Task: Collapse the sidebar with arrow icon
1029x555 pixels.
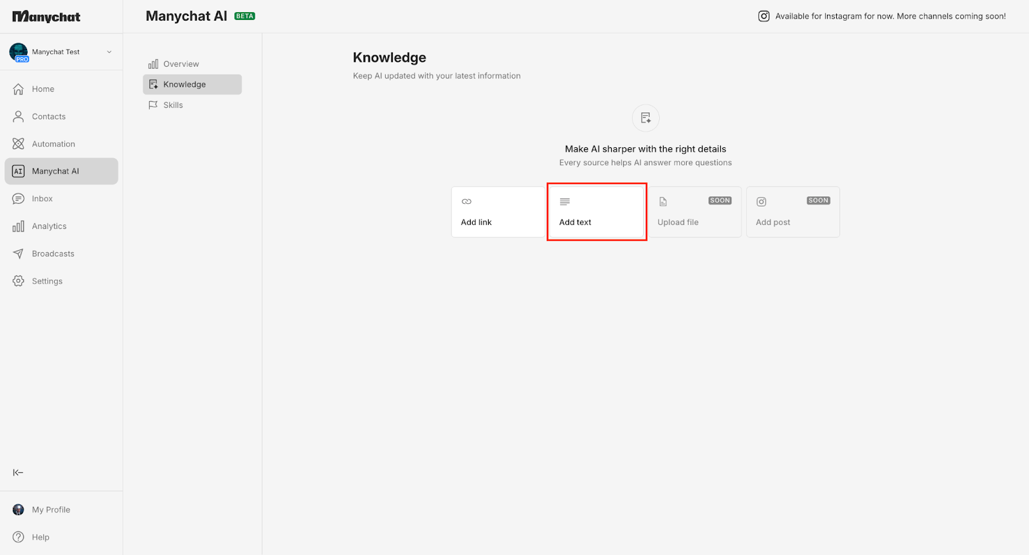Action: [18, 473]
